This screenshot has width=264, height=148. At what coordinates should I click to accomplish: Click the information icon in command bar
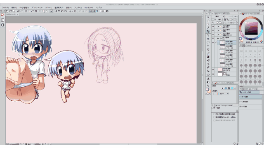point(107,11)
